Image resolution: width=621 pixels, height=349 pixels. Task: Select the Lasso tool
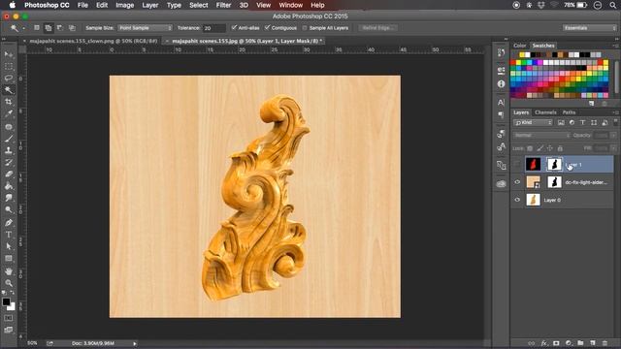point(9,78)
